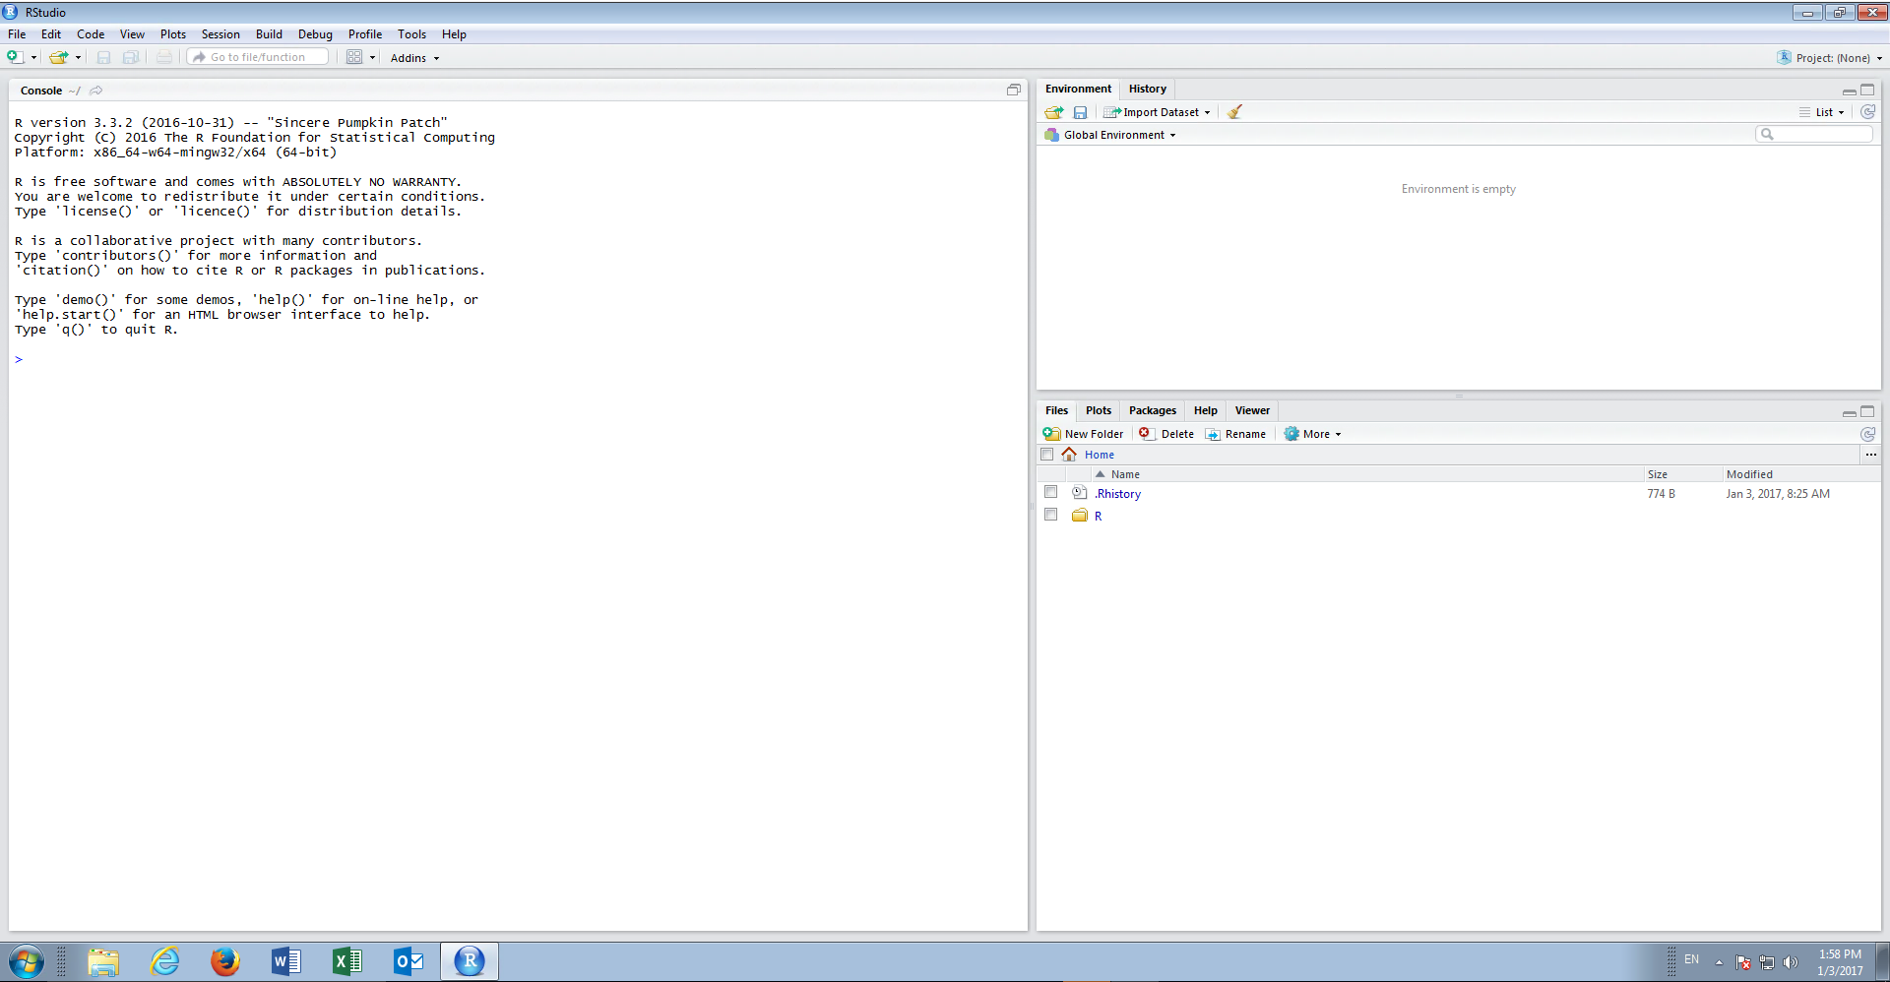Expand the New File dropdown arrow
The width and height of the screenshot is (1890, 982).
pyautogui.click(x=33, y=58)
